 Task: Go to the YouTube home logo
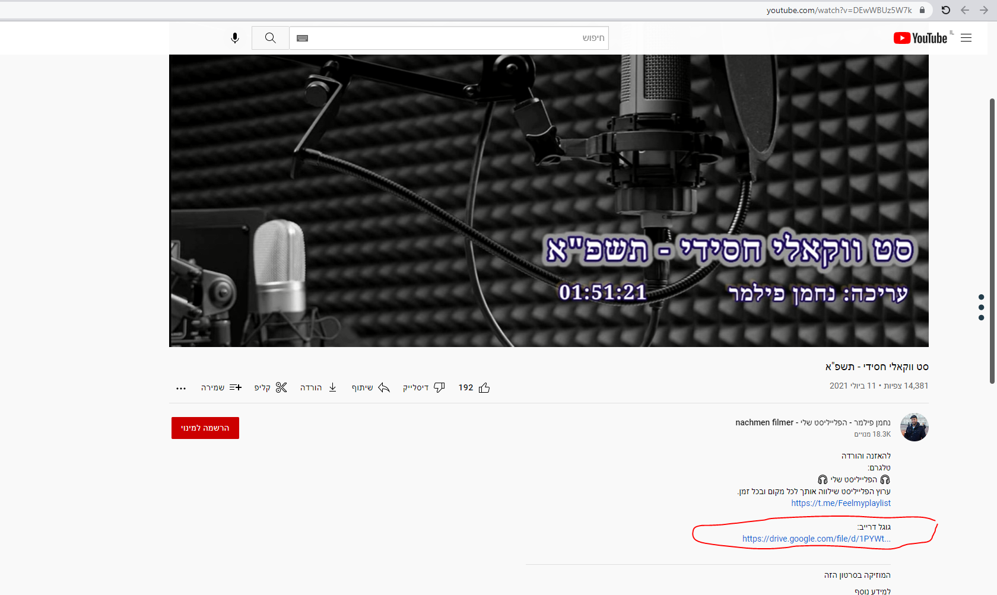pyautogui.click(x=920, y=38)
